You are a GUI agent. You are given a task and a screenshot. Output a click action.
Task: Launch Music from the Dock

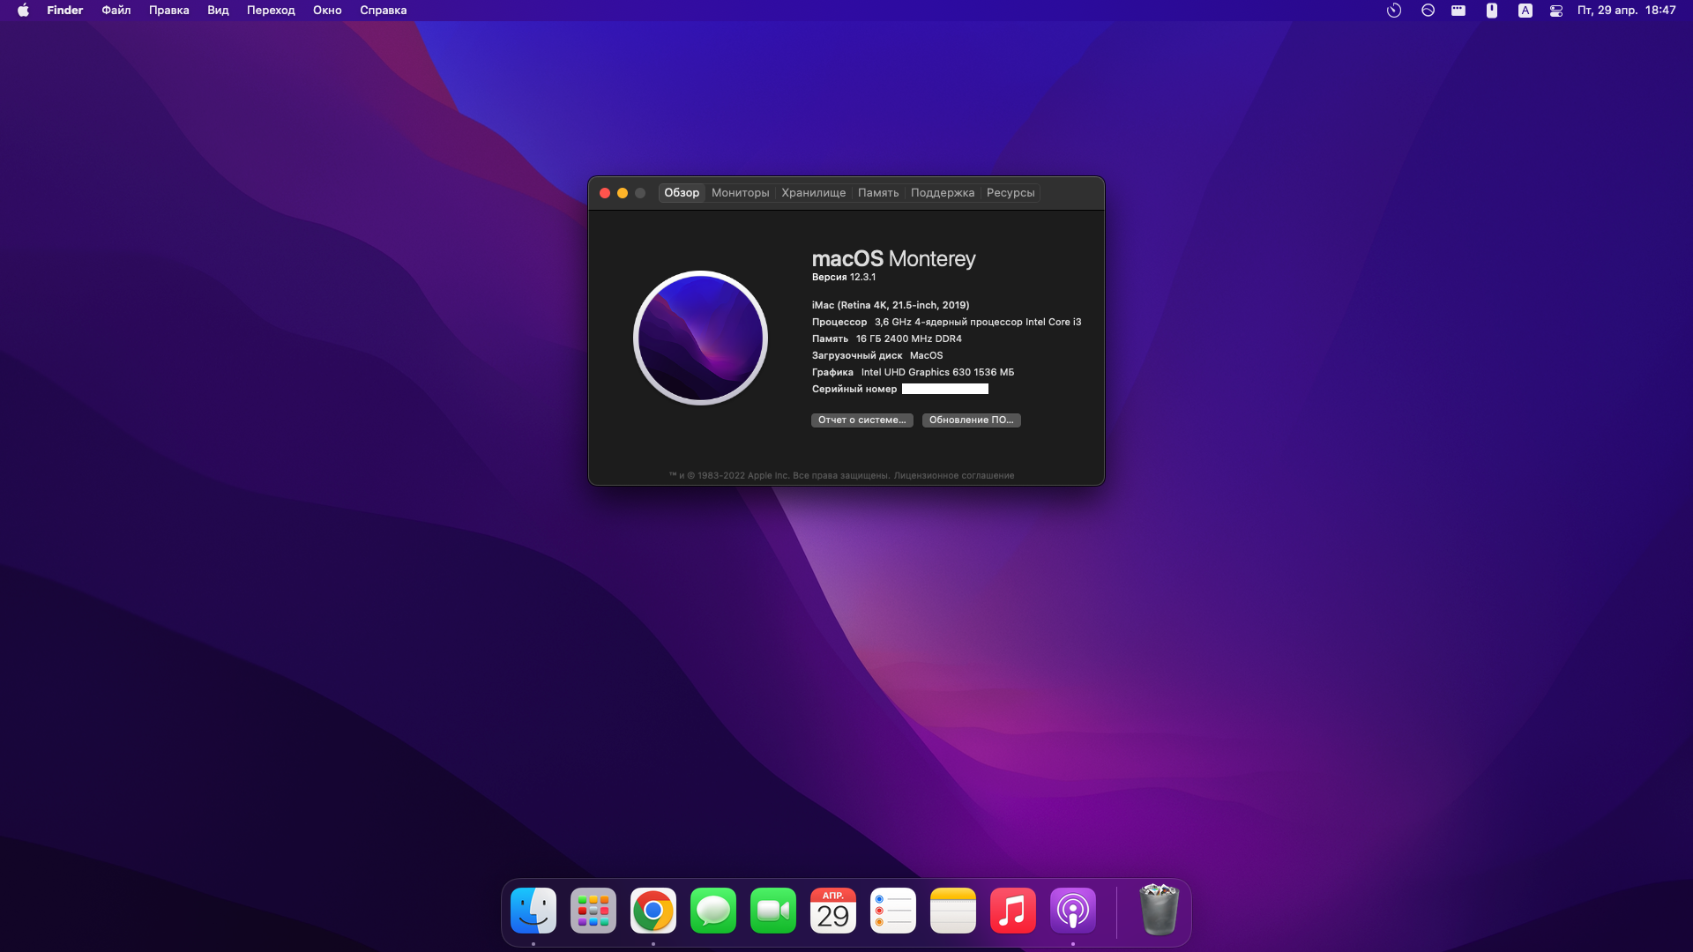tap(1013, 911)
